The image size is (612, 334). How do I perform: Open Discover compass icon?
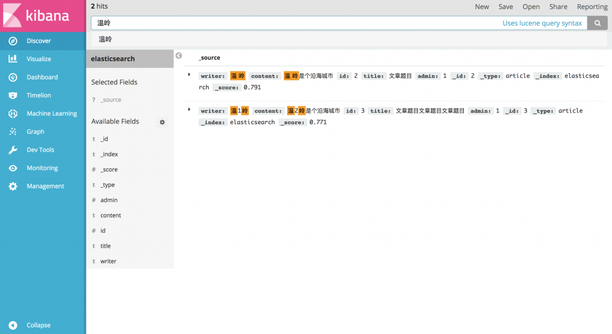13,41
